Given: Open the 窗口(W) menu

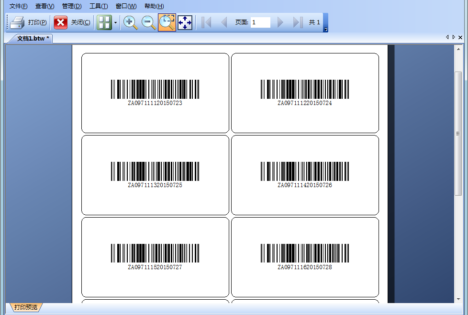Looking at the screenshot, I should pyautogui.click(x=126, y=6).
